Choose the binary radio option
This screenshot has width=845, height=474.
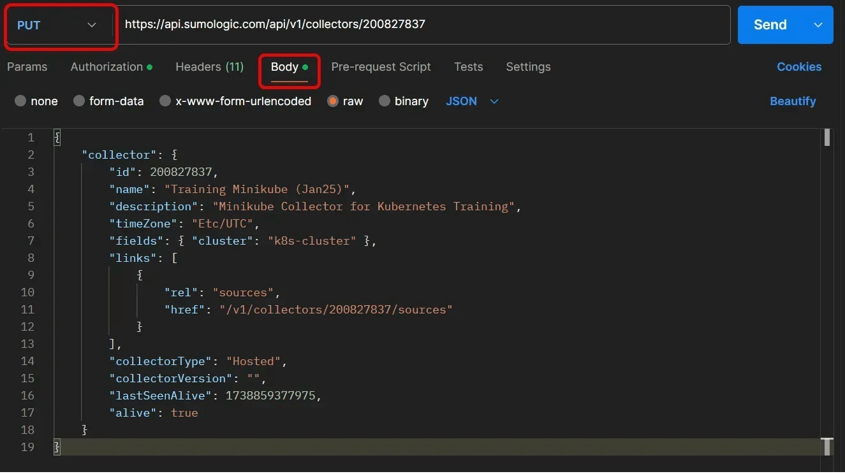[385, 101]
